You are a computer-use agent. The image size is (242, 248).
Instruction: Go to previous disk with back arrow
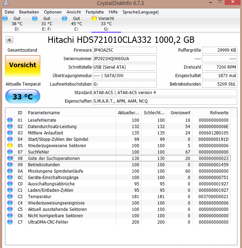coord(9,40)
